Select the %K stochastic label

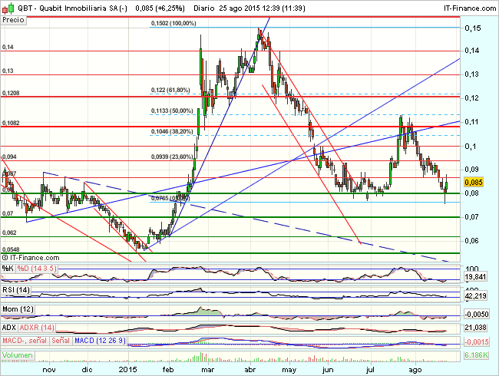pos(8,269)
